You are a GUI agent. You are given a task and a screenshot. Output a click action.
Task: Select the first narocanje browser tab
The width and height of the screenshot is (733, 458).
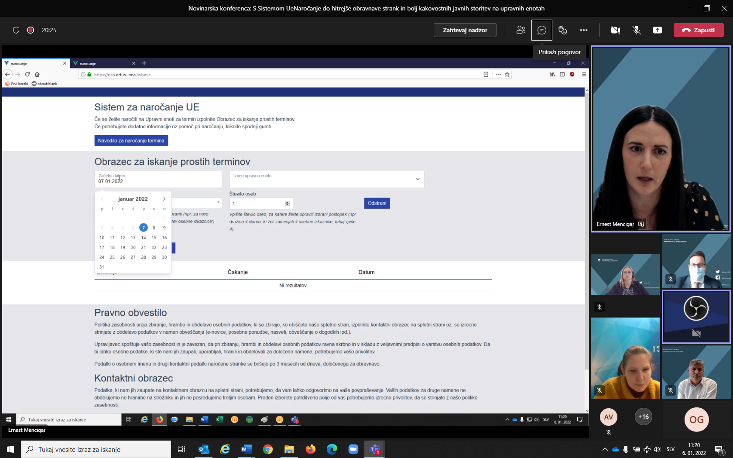[34, 64]
